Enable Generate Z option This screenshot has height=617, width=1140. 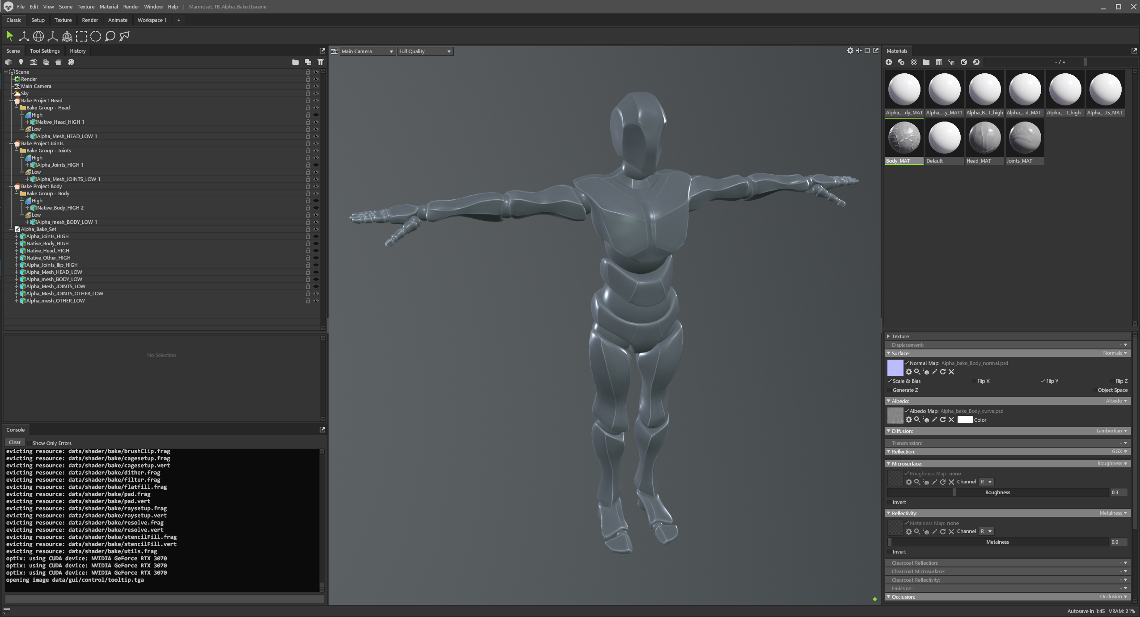[890, 390]
